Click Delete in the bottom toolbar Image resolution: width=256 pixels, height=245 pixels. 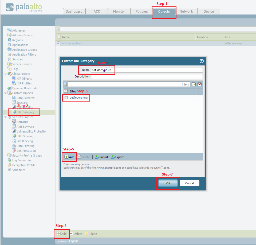(76, 234)
